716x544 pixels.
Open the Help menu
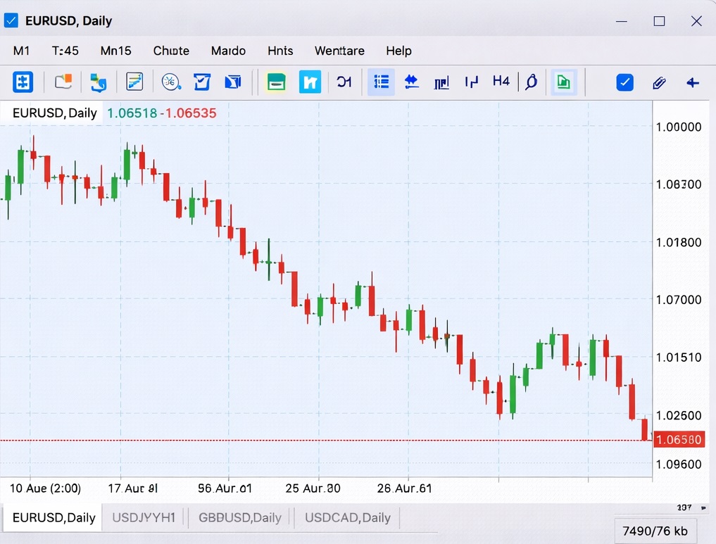(398, 51)
